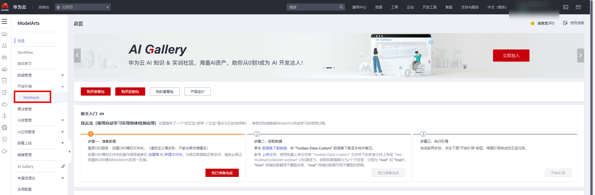Open 镜像管理 in the side menu
The height and width of the screenshot is (195, 595).
[x=25, y=155]
